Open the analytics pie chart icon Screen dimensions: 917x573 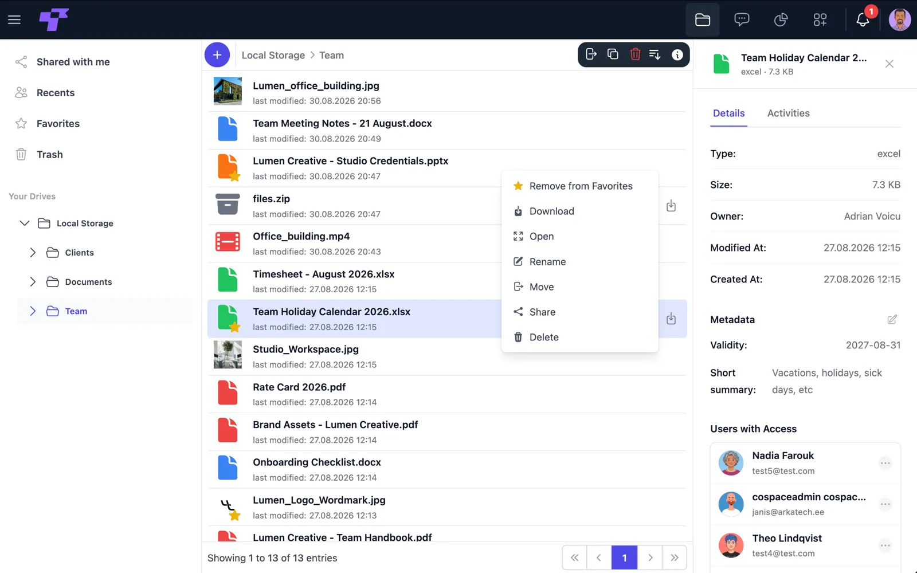coord(781,19)
